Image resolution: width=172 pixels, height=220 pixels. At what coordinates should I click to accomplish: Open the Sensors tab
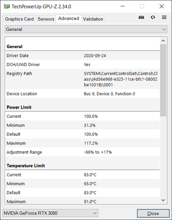[46, 19]
